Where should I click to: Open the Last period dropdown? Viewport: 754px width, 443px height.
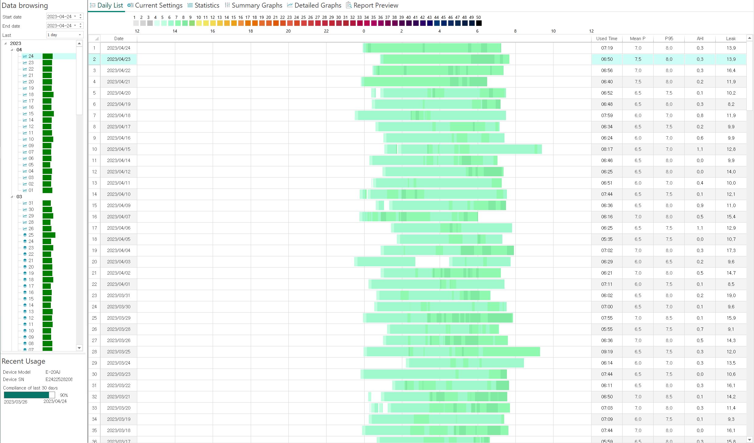(80, 35)
